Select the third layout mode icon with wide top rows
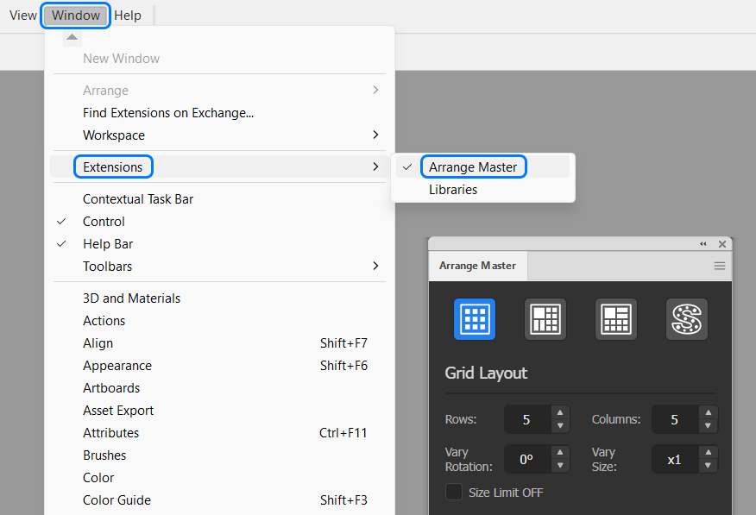Screen dimensions: 756x515 (x=616, y=319)
